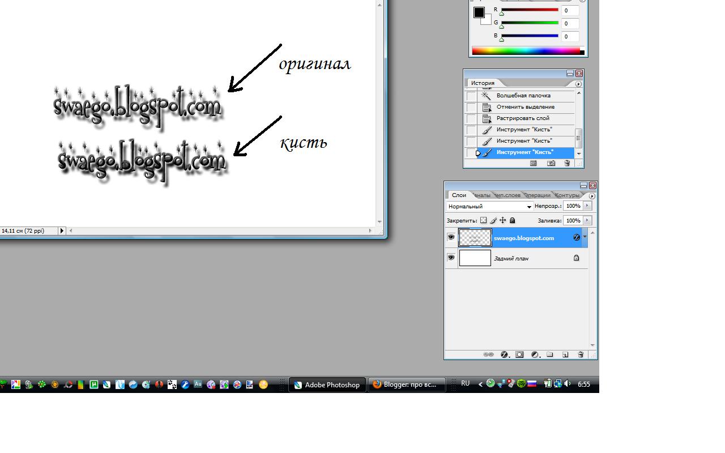Expand effects on swaego.blogspot.com layer
The width and height of the screenshot is (725, 453).
click(x=585, y=238)
